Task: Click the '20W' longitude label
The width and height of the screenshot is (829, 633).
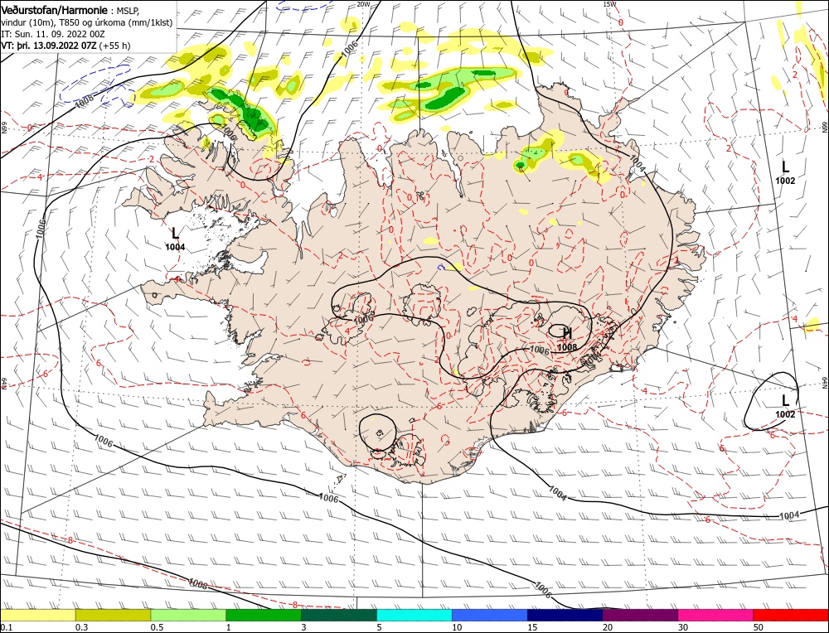Action: (363, 3)
